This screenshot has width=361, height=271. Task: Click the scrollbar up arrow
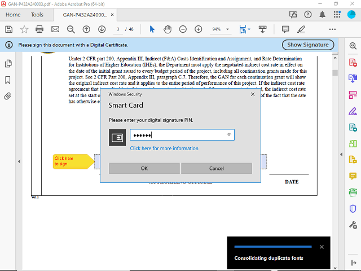pos(335,58)
